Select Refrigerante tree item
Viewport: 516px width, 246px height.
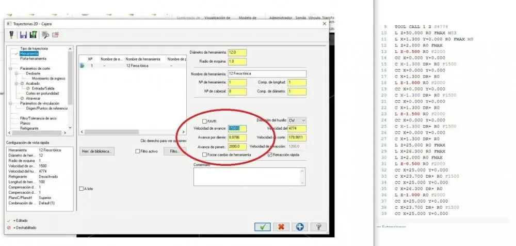click(x=29, y=128)
